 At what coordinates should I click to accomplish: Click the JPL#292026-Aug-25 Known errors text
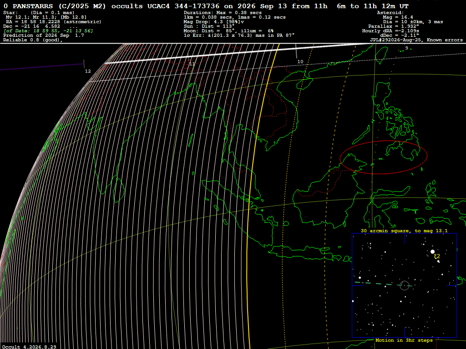tap(416, 40)
